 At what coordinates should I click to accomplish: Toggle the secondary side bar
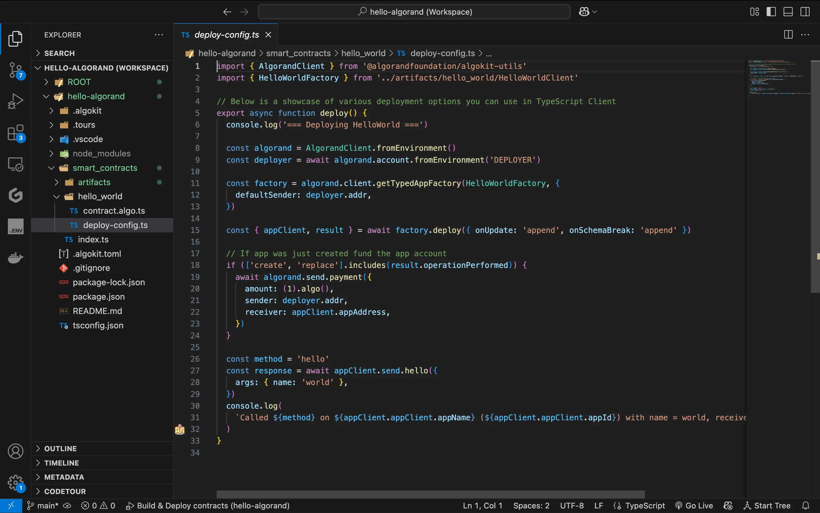point(805,11)
